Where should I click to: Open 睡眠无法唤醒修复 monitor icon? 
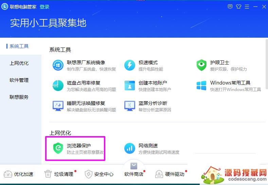58,106
